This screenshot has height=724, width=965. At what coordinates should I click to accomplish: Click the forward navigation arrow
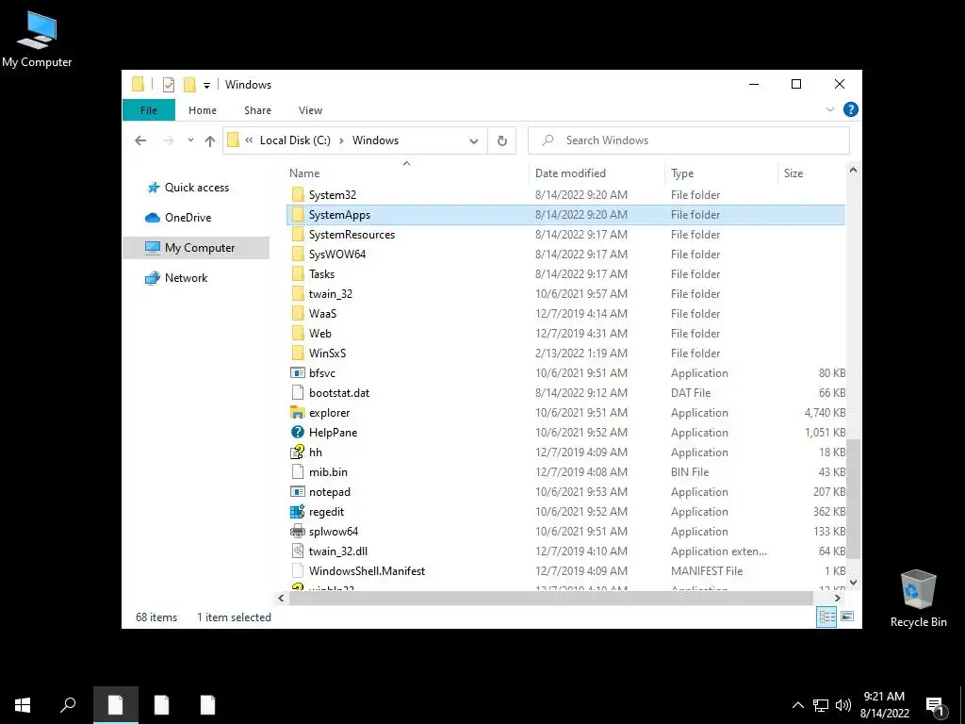(x=168, y=140)
